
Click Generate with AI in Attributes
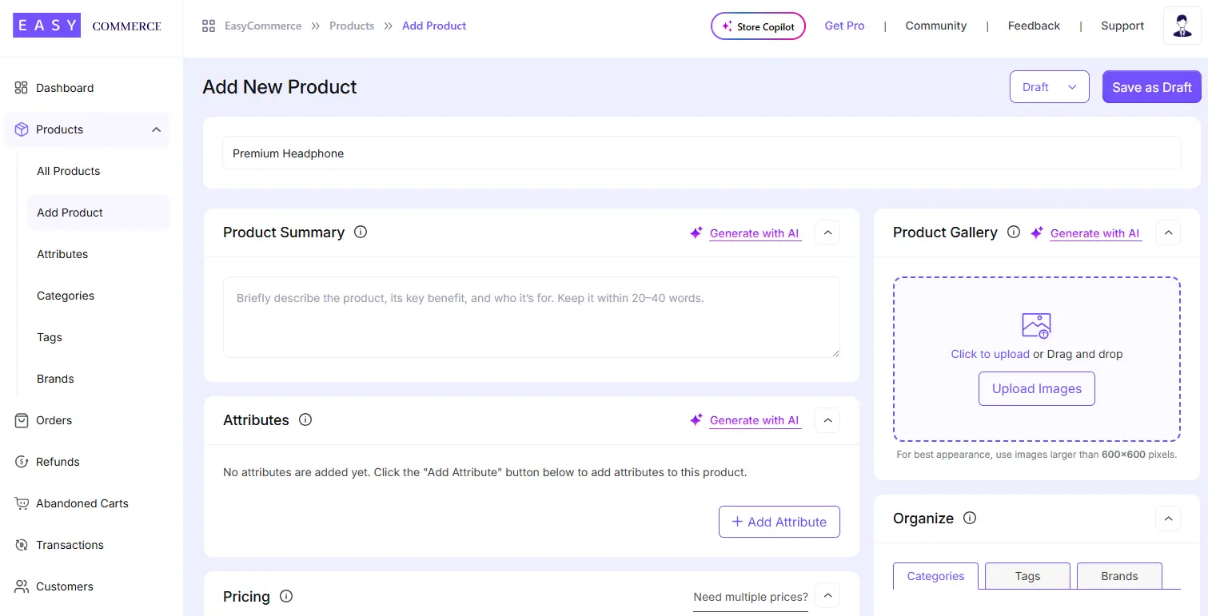tap(755, 420)
